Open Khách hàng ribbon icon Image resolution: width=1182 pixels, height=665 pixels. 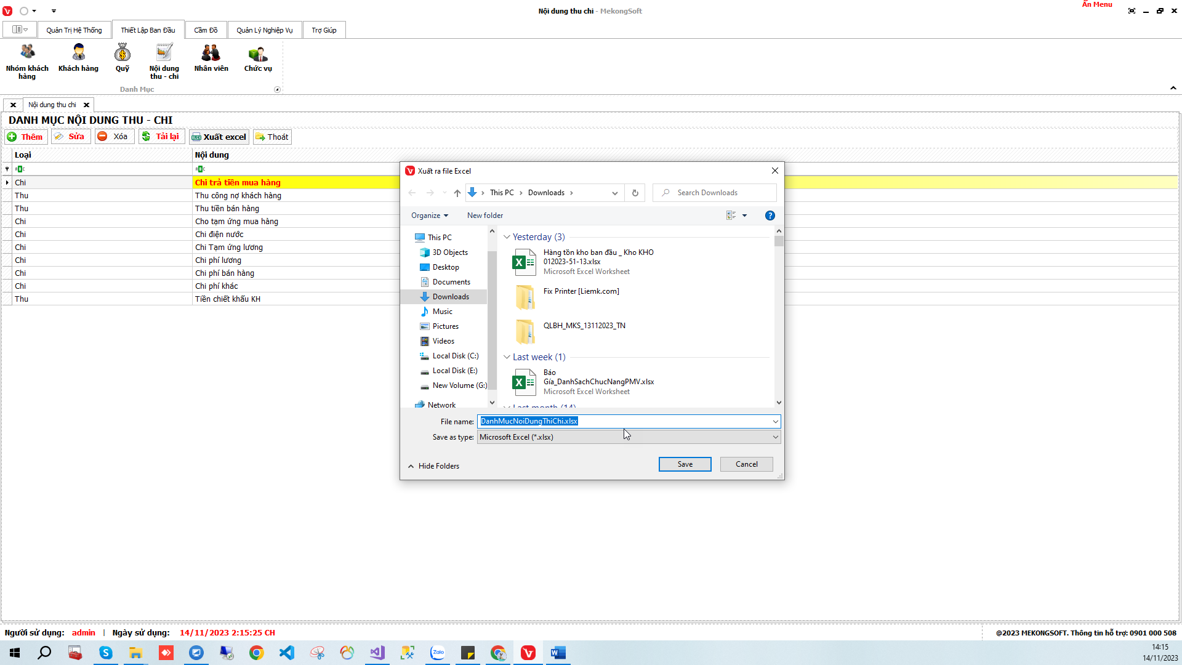tap(78, 58)
